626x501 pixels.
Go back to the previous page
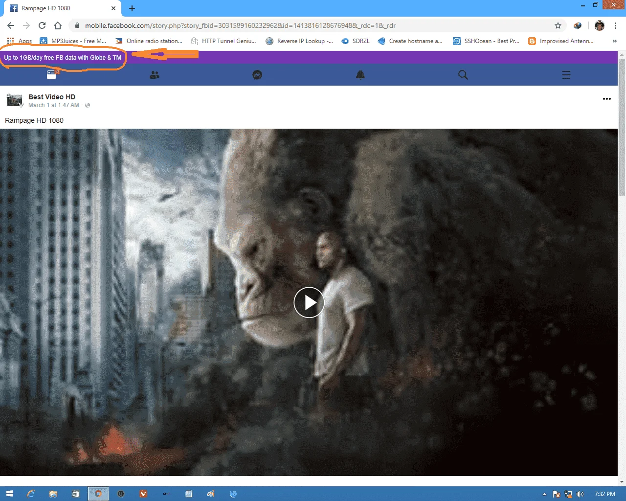11,25
